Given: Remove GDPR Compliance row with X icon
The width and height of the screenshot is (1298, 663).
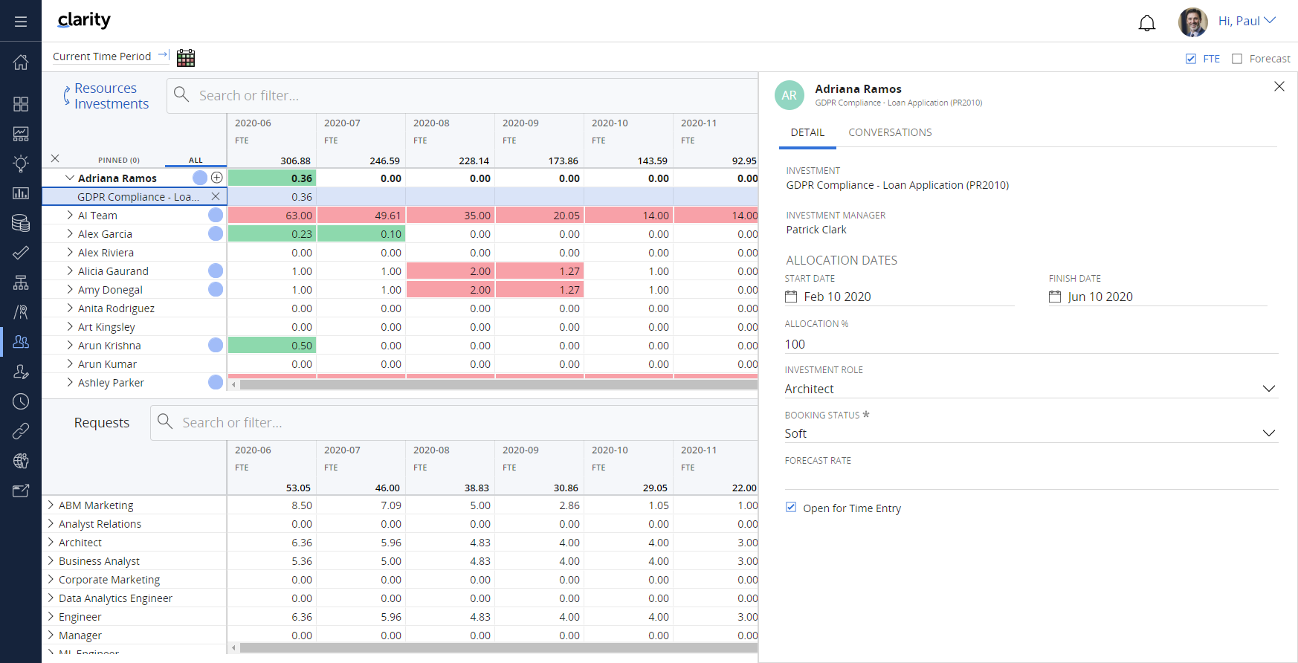Looking at the screenshot, I should pos(216,196).
